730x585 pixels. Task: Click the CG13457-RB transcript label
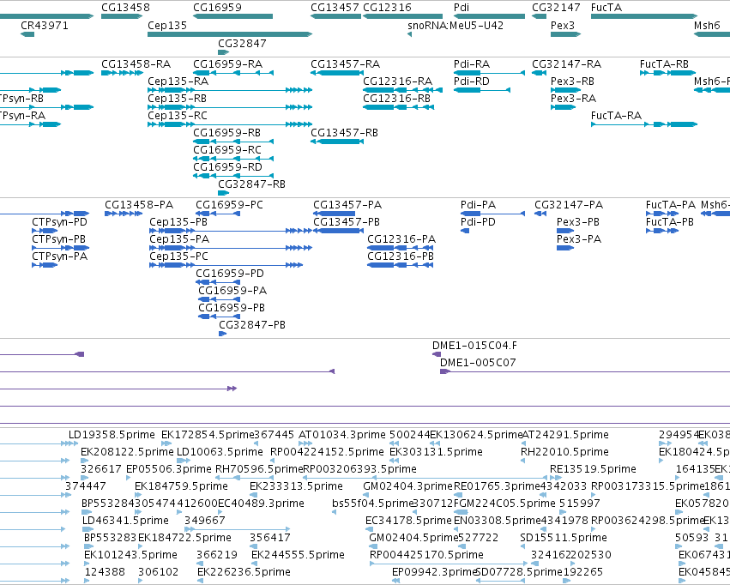coord(345,133)
